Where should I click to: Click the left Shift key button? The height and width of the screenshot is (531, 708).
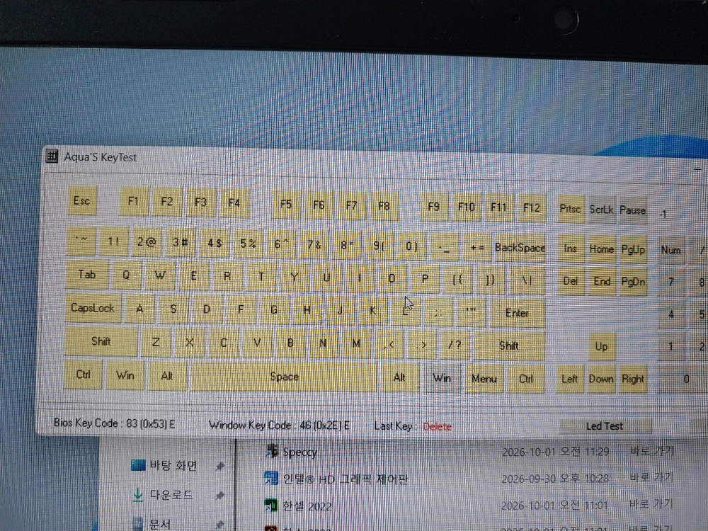(101, 341)
